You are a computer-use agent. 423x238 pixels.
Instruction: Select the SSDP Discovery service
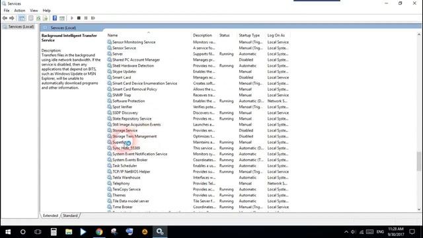point(198,113)
